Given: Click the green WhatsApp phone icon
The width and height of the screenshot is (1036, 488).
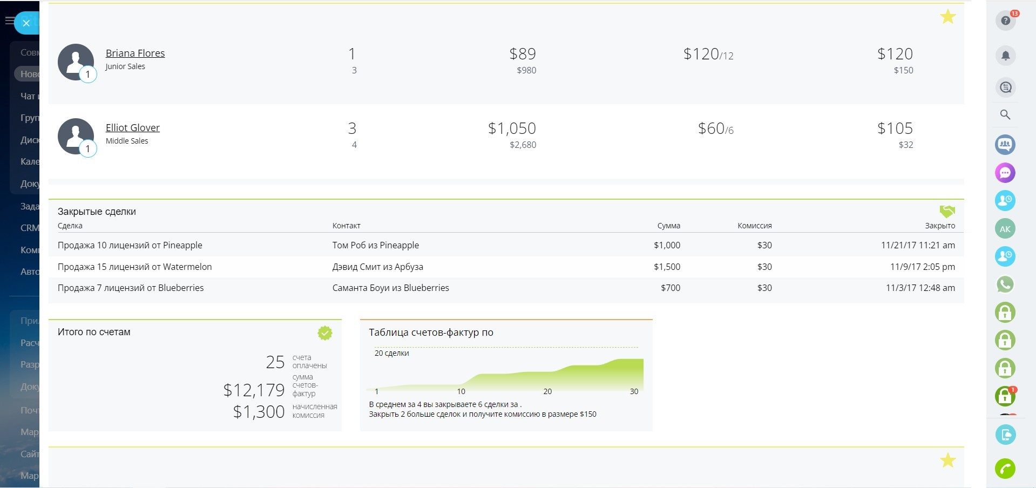Looking at the screenshot, I should (1005, 284).
